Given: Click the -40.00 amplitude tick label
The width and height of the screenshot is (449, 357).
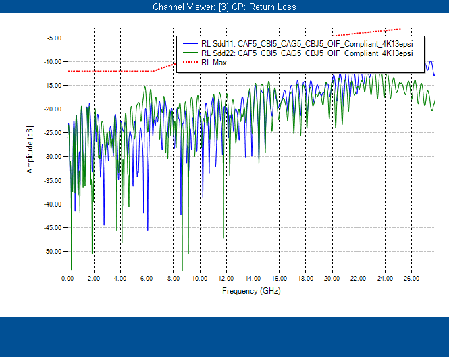Looking at the screenshot, I should pyautogui.click(x=53, y=204).
